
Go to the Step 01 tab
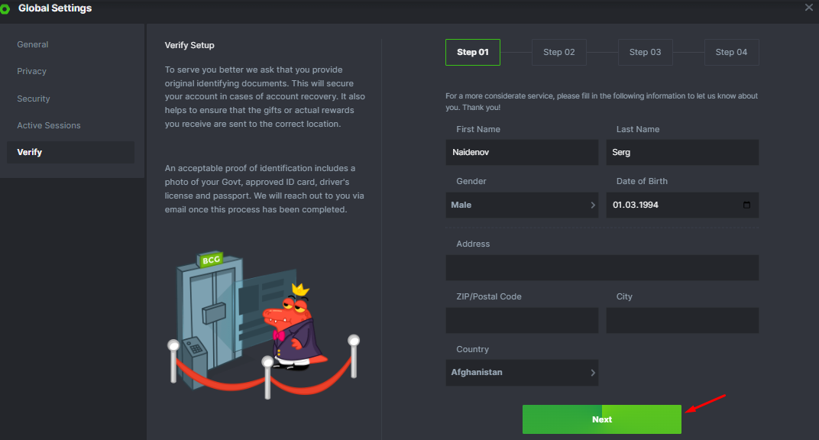(x=473, y=52)
